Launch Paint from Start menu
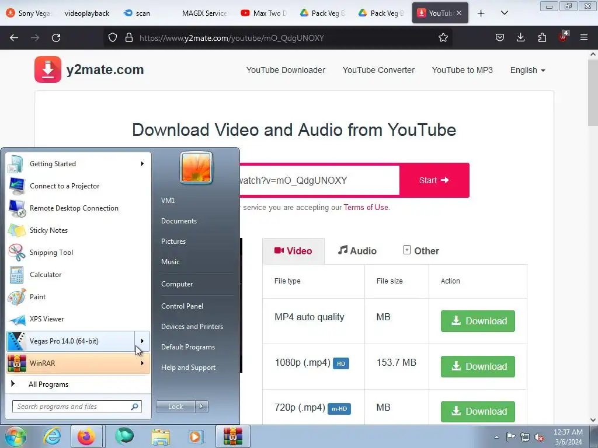The height and width of the screenshot is (448, 598). 79,296
